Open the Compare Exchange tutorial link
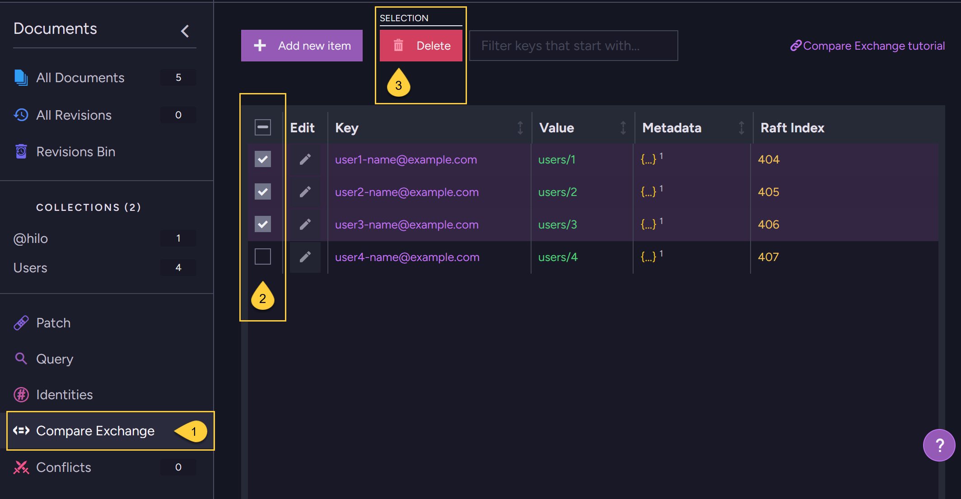The height and width of the screenshot is (499, 961). (868, 46)
